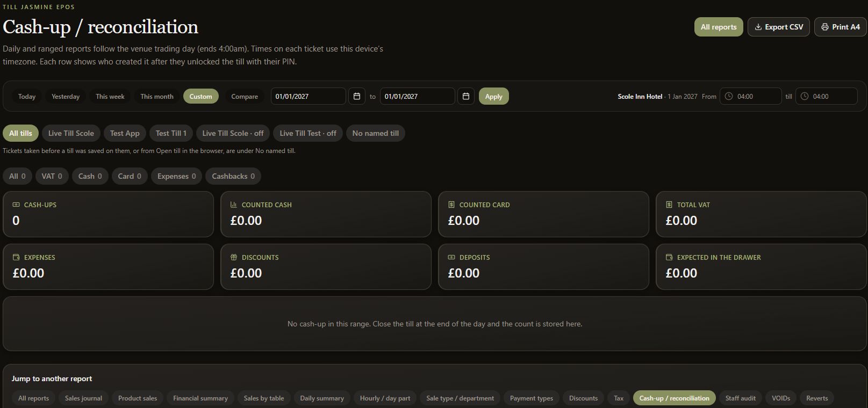Filter by Test Till 1
Image resolution: width=868 pixels, height=408 pixels.
click(171, 133)
